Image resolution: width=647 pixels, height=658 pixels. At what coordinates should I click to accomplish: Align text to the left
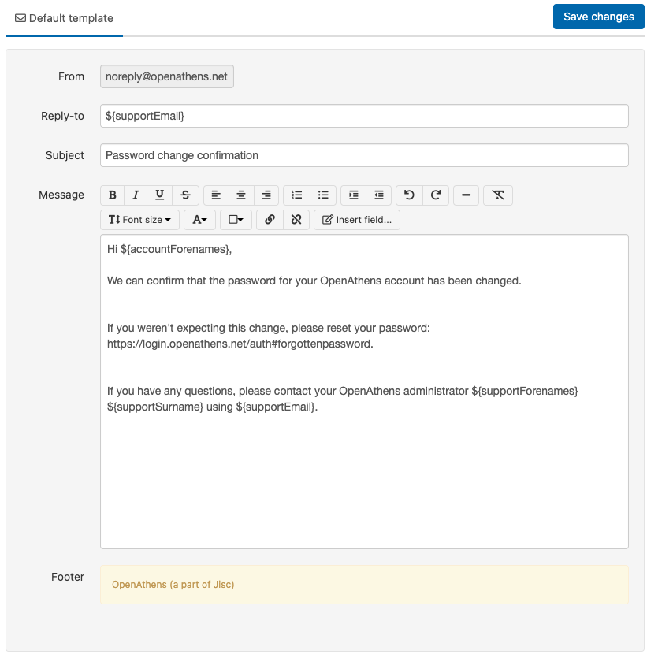216,195
